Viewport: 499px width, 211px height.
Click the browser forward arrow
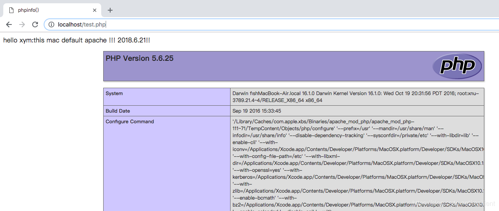click(x=22, y=24)
